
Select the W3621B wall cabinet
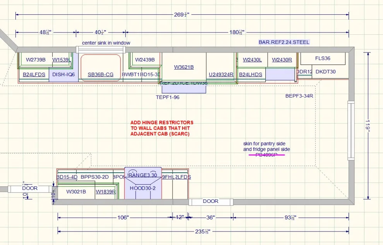pos(184,67)
